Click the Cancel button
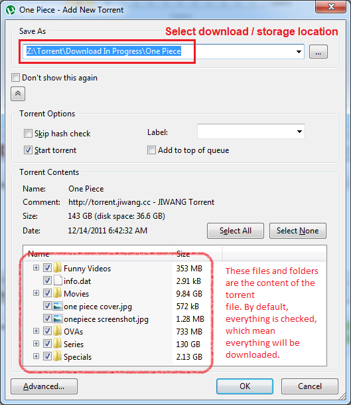 [x=309, y=386]
